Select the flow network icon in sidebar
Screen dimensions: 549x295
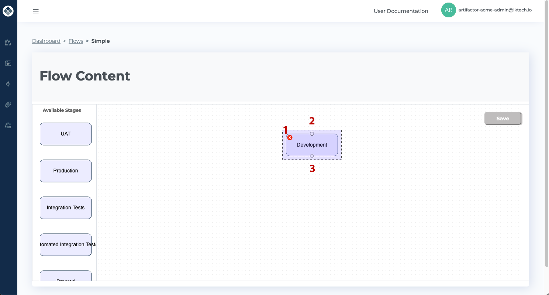click(x=8, y=84)
